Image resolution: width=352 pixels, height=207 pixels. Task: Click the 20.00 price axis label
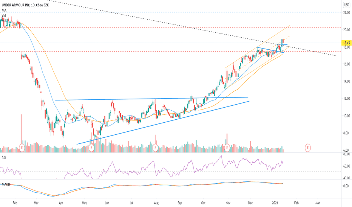[347, 30]
